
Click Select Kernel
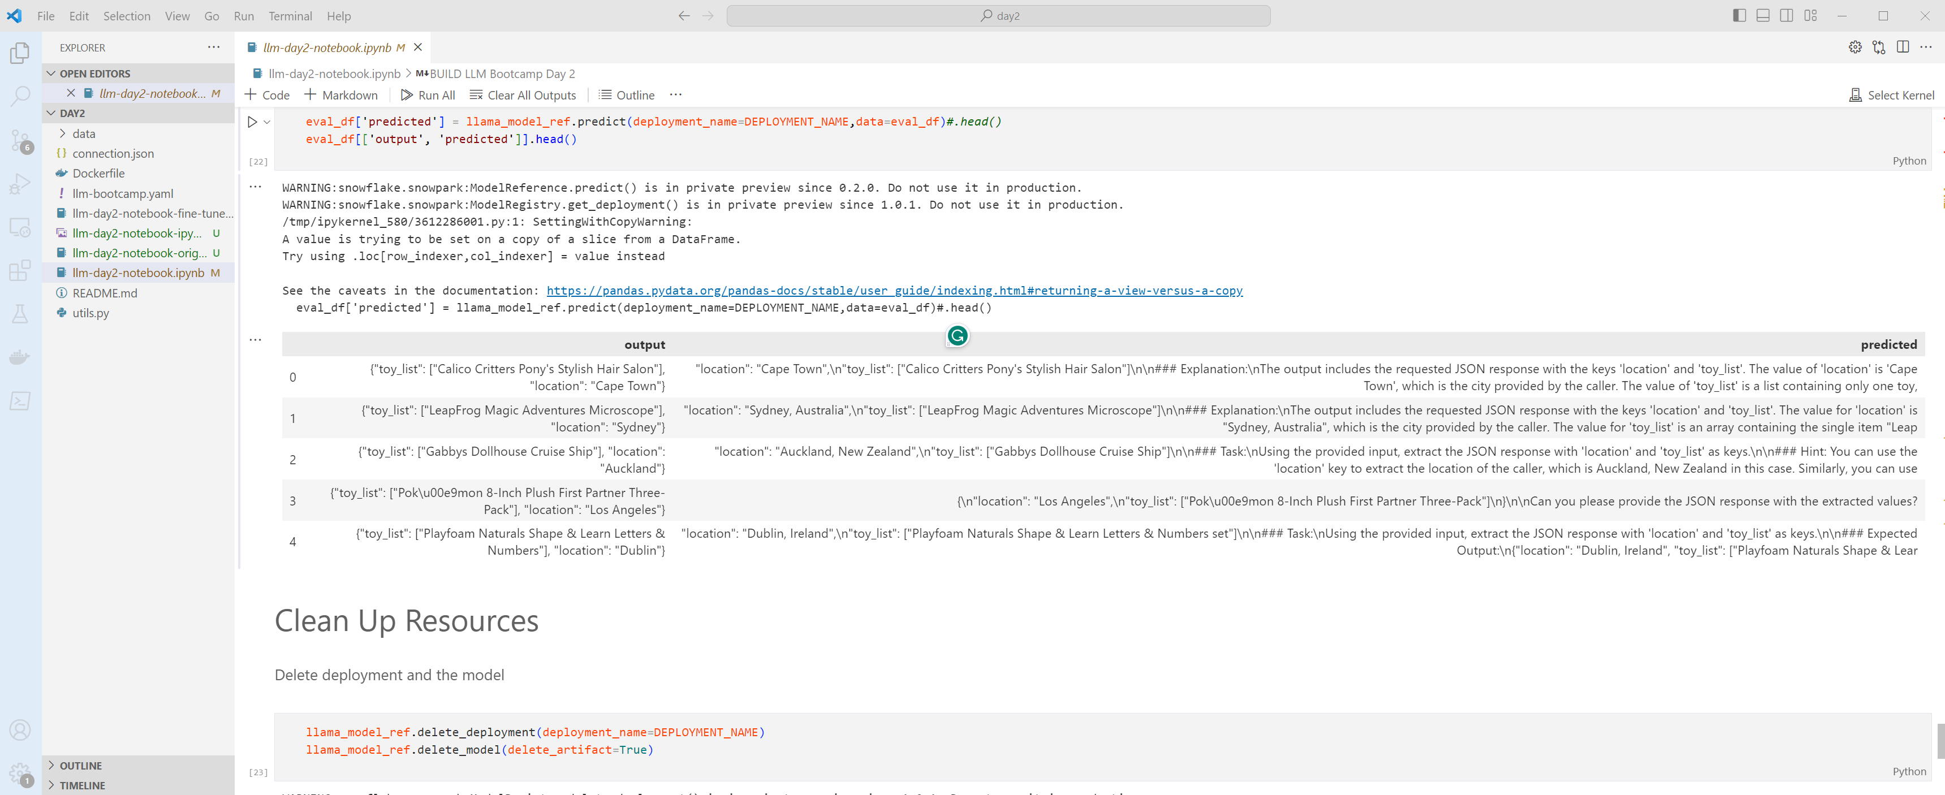(x=1891, y=95)
